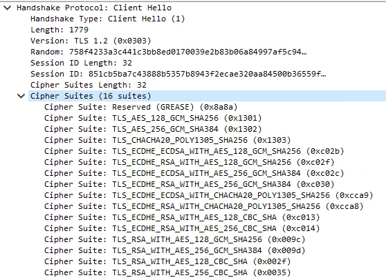Select TLS_ECDHE_RSA_WITH_AES_256_CBC_SHA (0xc014) row
Image resolution: width=386 pixels, height=280 pixels.
(x=182, y=228)
